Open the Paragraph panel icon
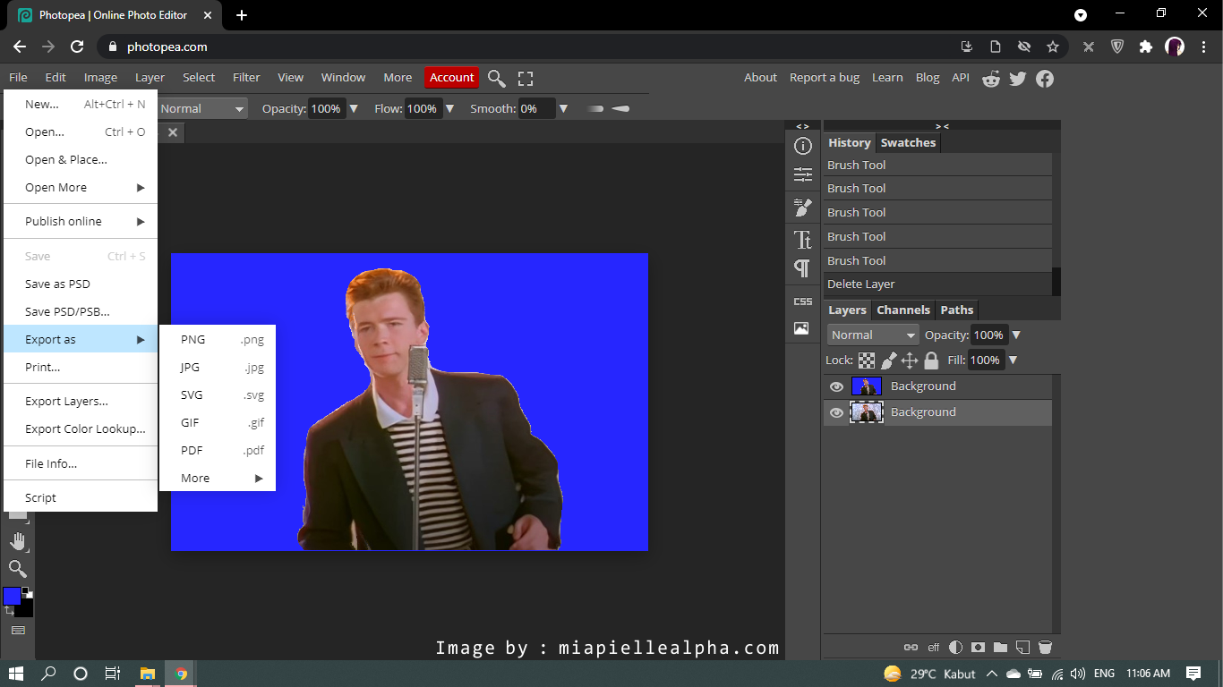Screen dimensions: 1223x687 (803, 268)
